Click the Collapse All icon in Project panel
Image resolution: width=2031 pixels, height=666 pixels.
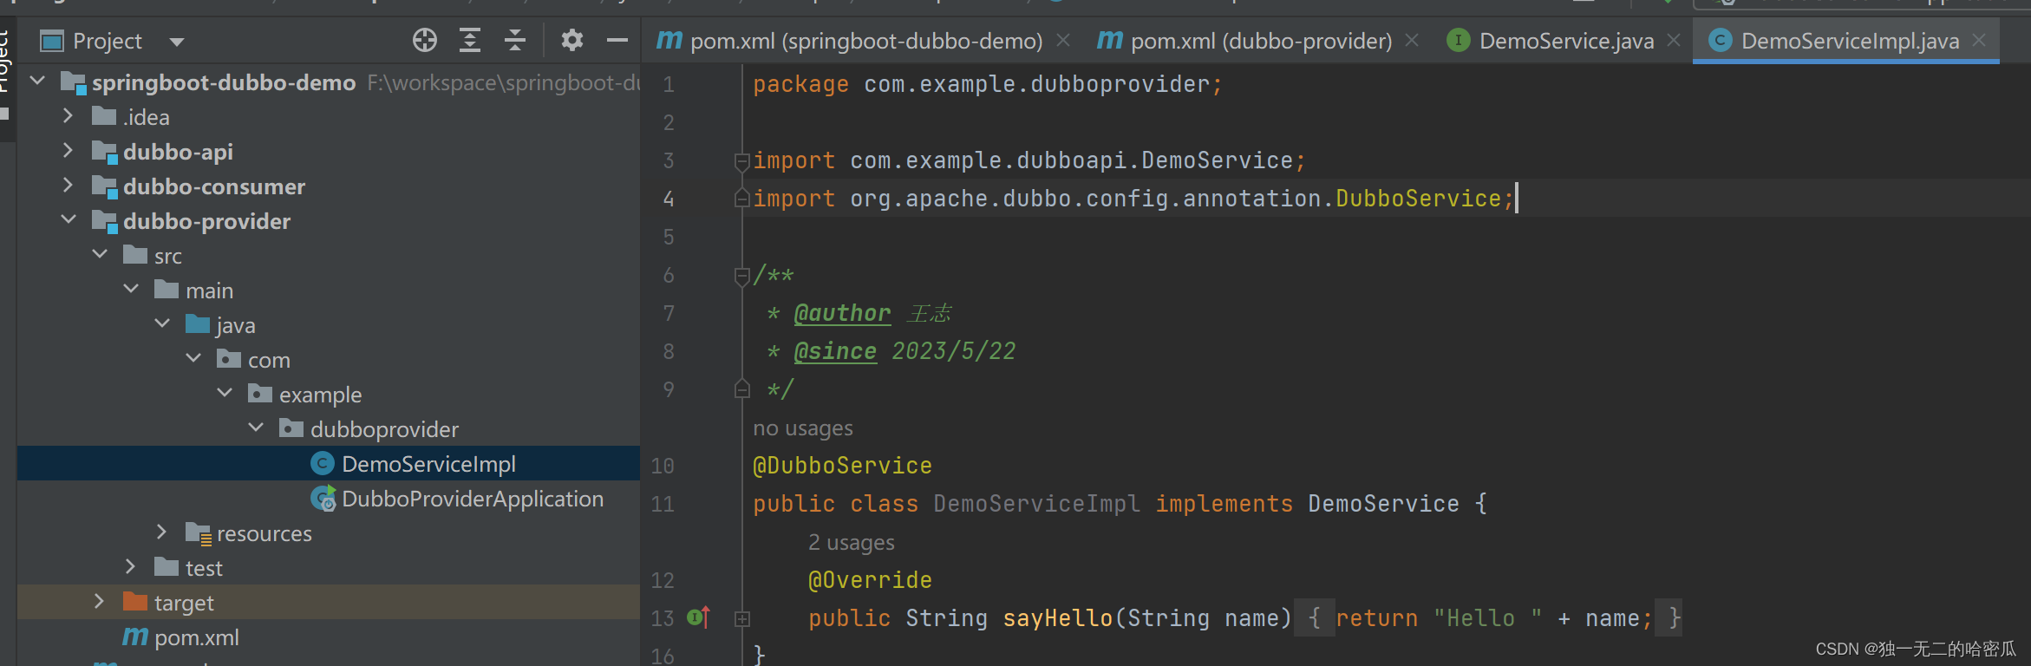[515, 40]
